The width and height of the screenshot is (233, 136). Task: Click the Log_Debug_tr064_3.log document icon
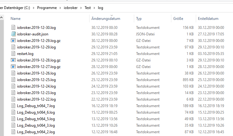[13, 125]
